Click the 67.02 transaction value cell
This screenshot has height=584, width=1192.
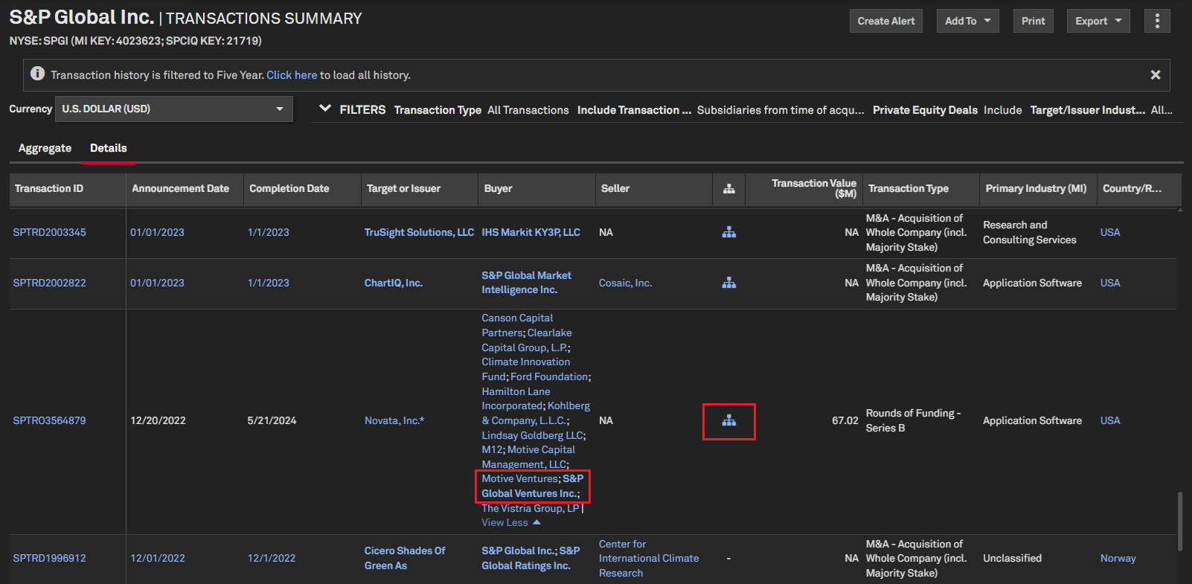point(845,420)
